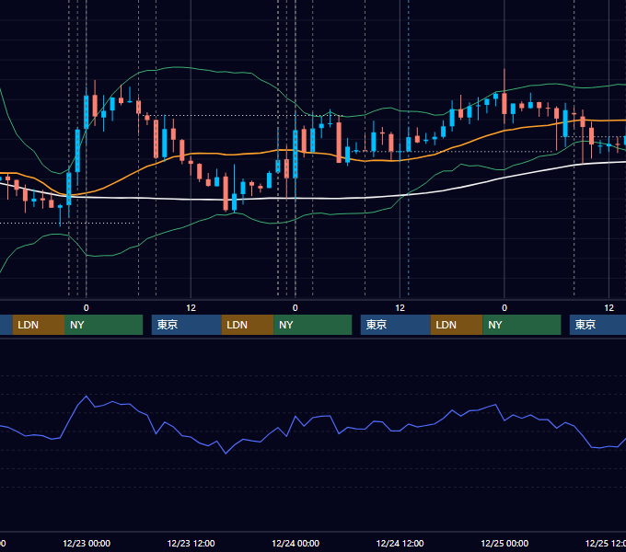Click hour label 12 above 12/23 12:00
Viewport: 626px width, 552px height.
point(191,308)
